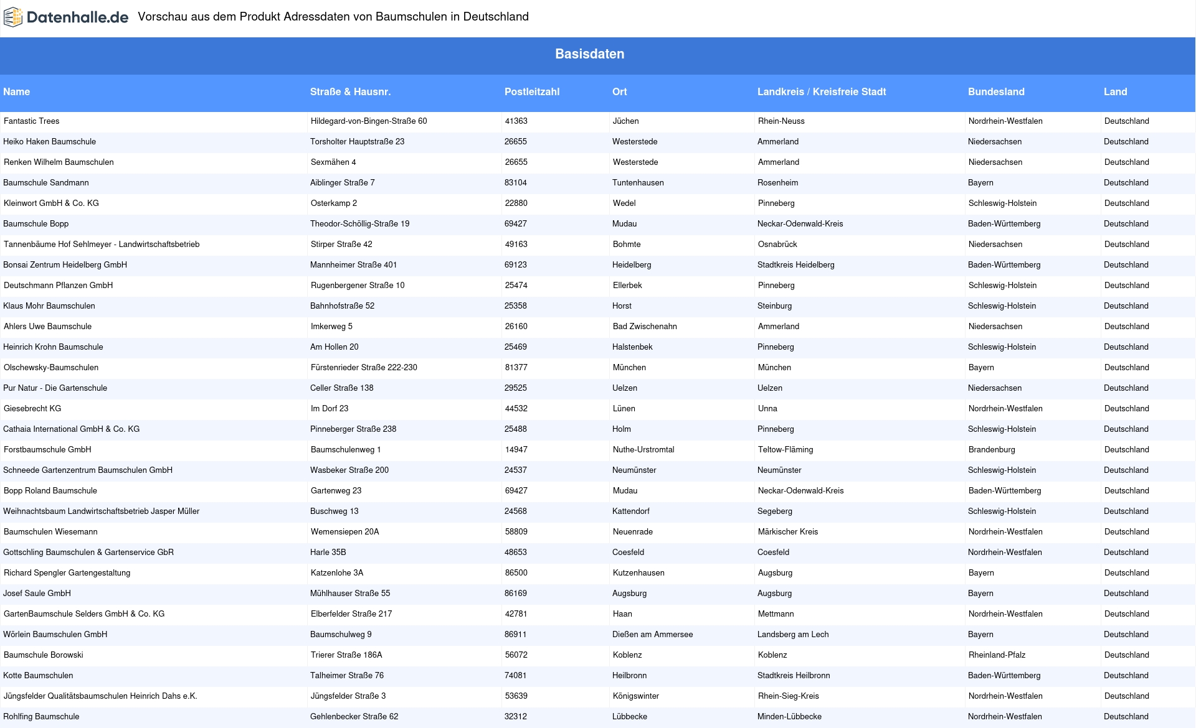The image size is (1196, 728).
Task: Select Landsberg am Lech district cell
Action: 793,635
